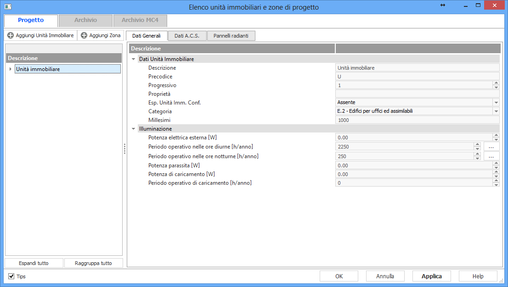The image size is (508, 287).
Task: Select the Archivio MC4 tab
Action: (x=140, y=21)
